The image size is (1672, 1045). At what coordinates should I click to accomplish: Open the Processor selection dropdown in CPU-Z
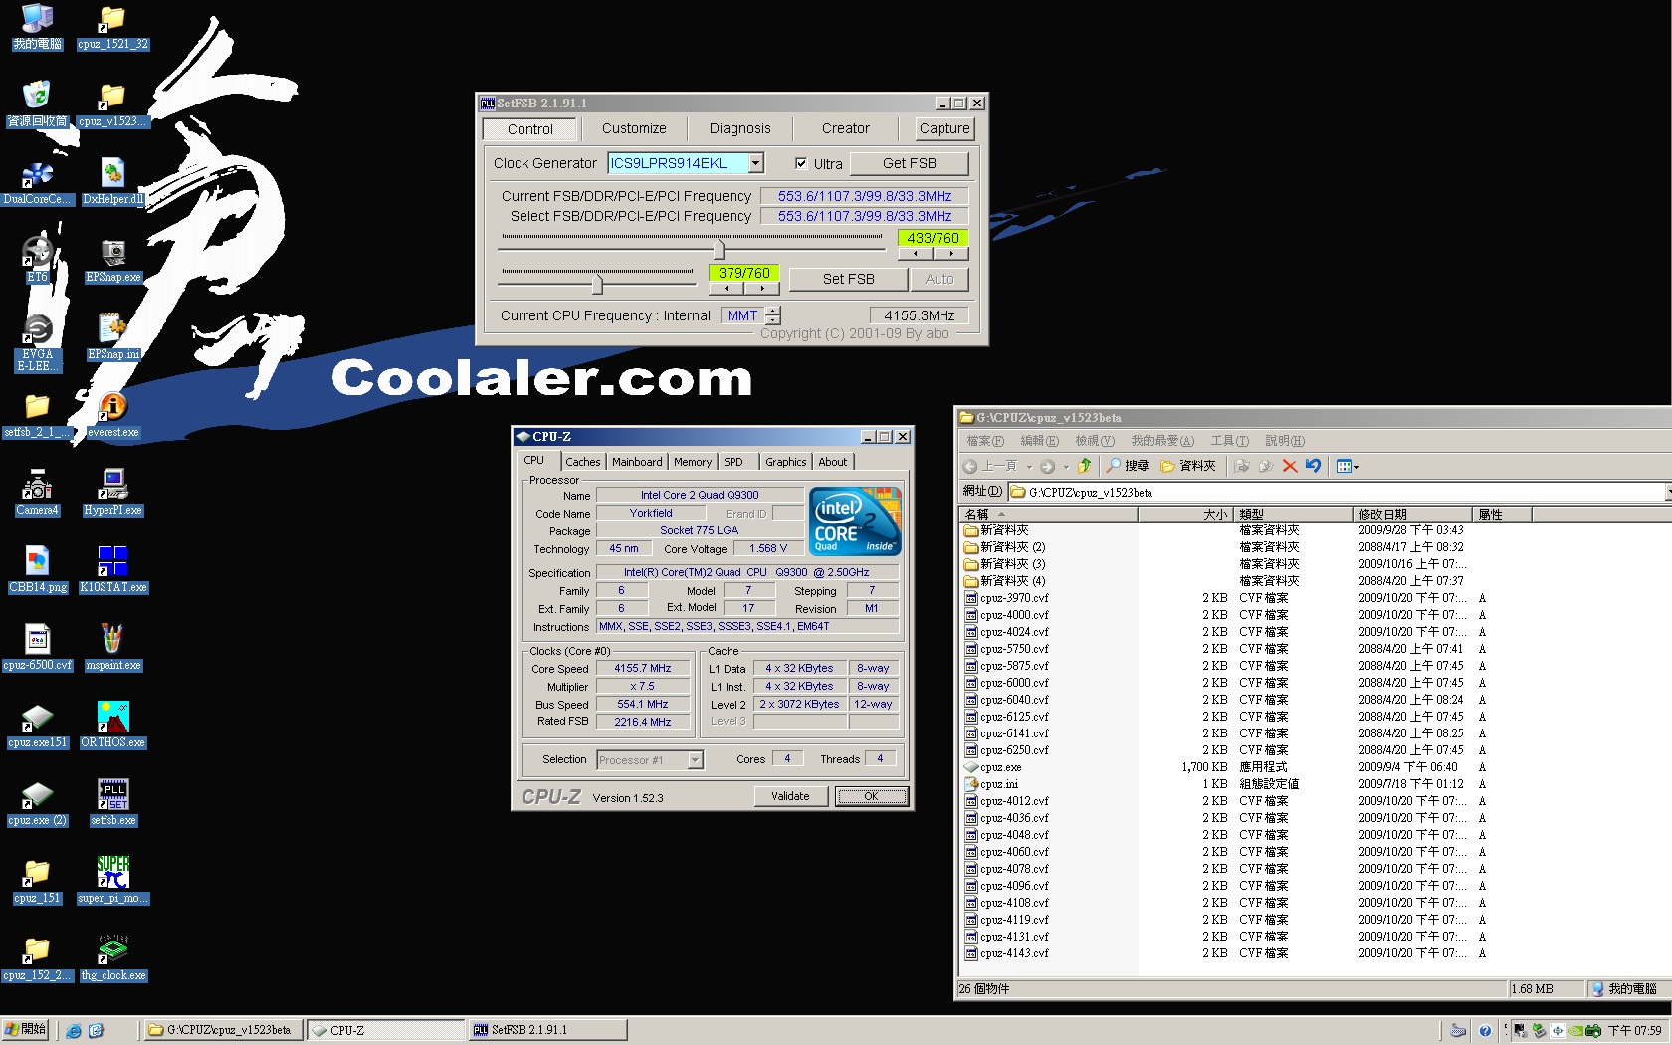point(695,760)
